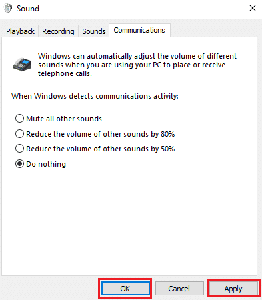Choose the reduce volume by 80% radio circle

click(19, 134)
